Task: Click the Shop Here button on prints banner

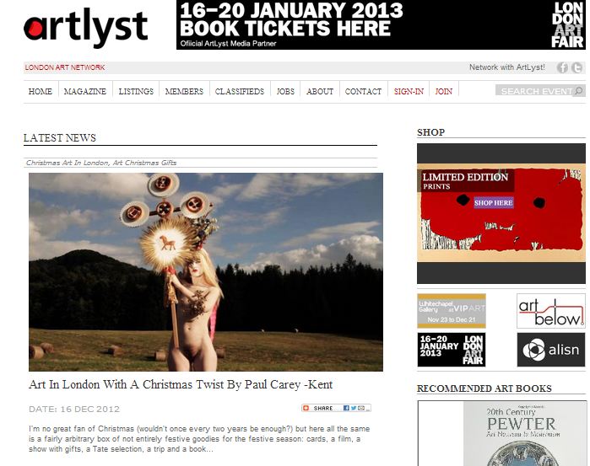Action: (493, 203)
